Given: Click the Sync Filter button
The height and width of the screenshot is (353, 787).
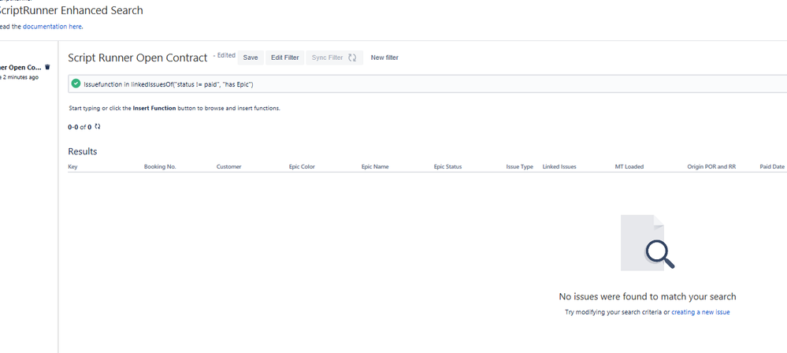Looking at the screenshot, I should point(334,58).
